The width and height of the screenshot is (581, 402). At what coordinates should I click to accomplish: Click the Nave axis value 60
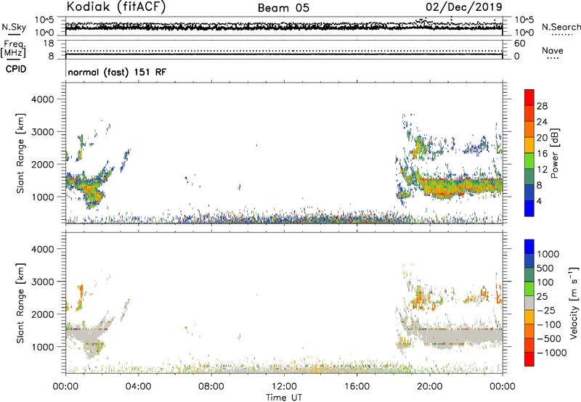coord(520,44)
